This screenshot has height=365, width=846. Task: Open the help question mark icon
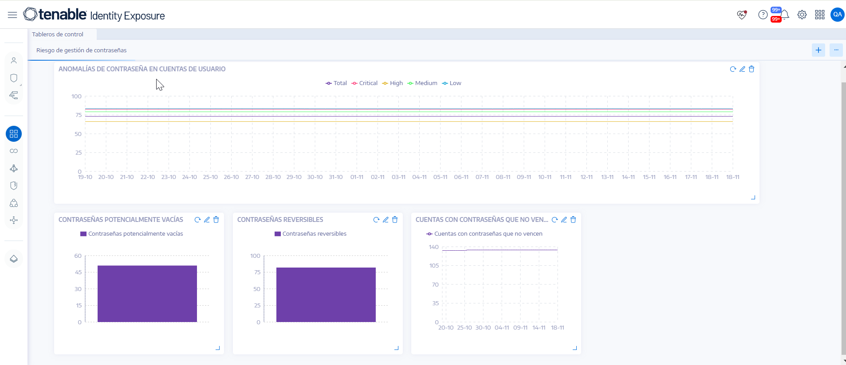pos(763,15)
